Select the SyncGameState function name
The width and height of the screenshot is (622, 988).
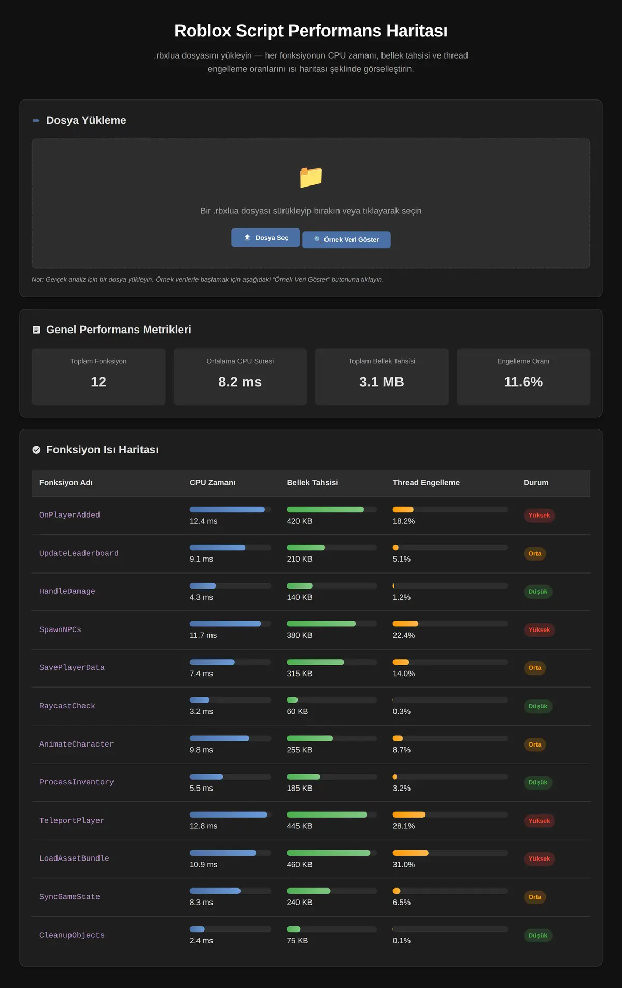[x=69, y=896]
